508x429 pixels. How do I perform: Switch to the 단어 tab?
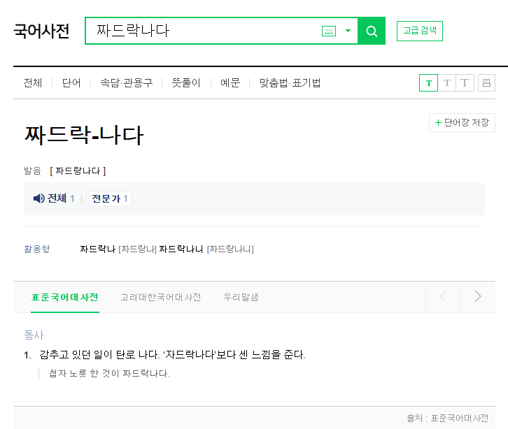pyautogui.click(x=71, y=83)
